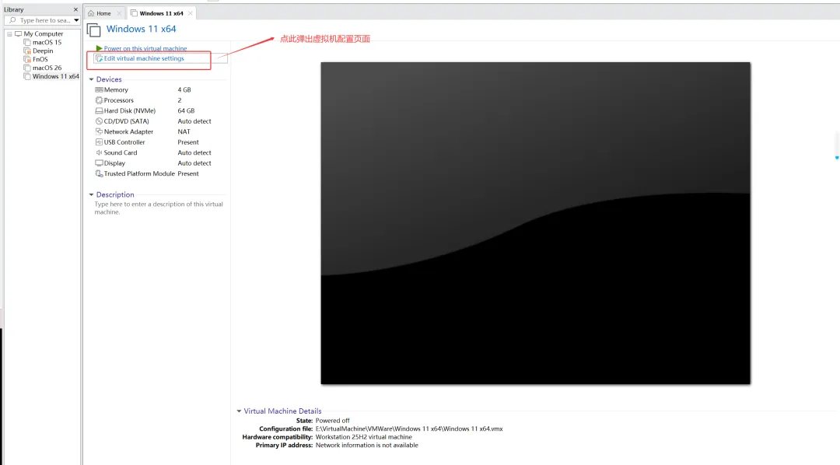Click the Display monitor icon
Image resolution: width=840 pixels, height=465 pixels.
point(99,163)
